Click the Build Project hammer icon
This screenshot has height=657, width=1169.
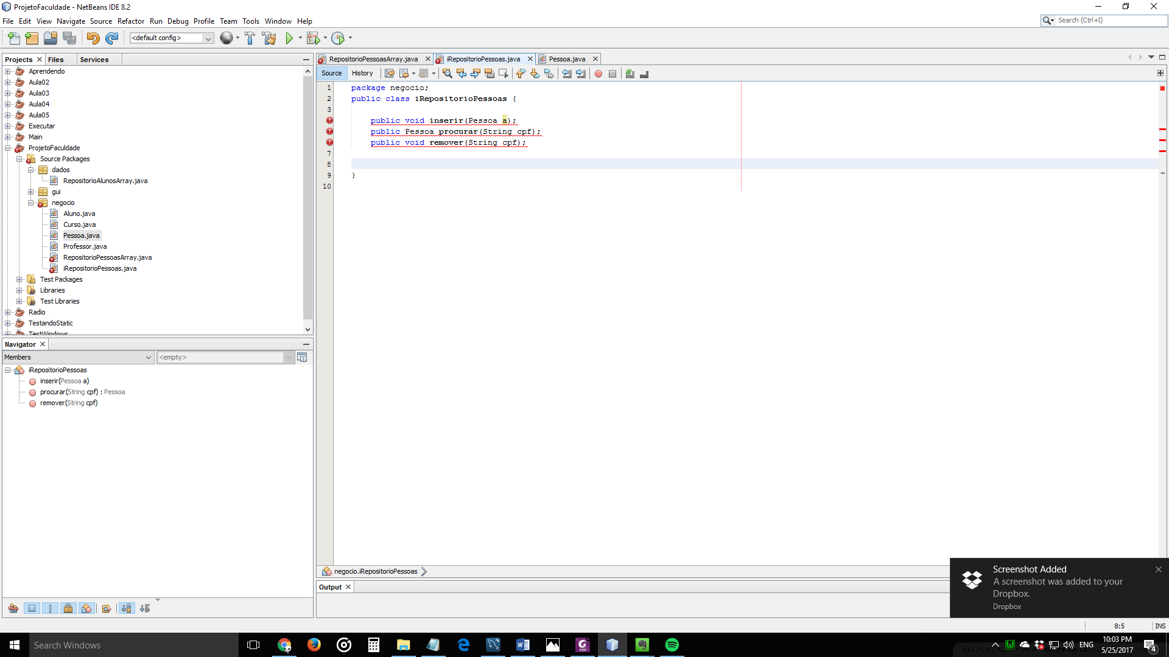[250, 38]
